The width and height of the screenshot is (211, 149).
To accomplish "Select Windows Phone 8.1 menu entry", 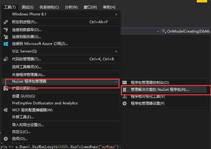I will click(61, 14).
